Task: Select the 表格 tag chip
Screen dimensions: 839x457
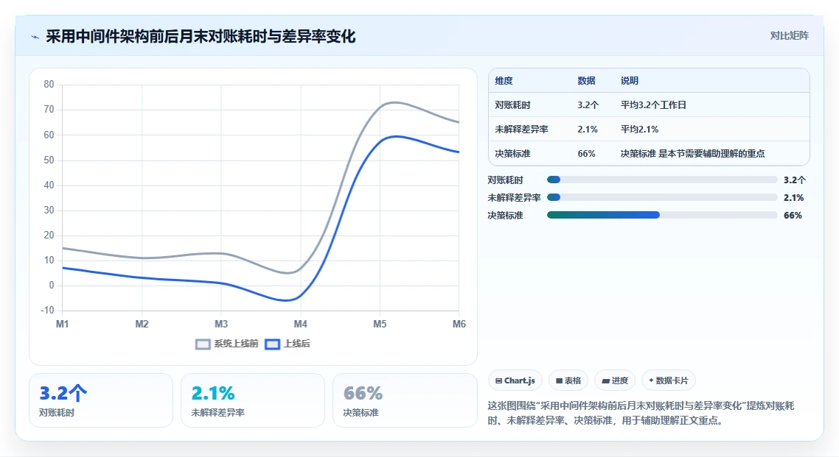Action: [x=568, y=380]
